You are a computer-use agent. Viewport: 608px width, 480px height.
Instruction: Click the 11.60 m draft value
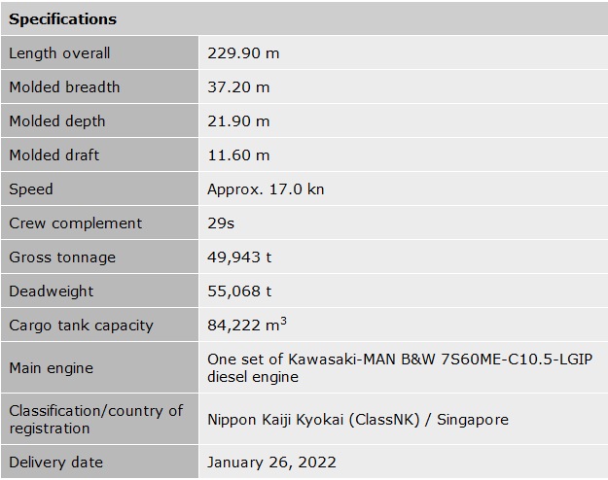238,155
